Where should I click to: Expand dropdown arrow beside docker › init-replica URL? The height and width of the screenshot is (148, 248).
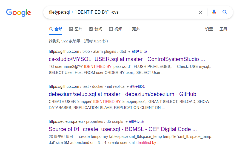click(x=128, y=87)
